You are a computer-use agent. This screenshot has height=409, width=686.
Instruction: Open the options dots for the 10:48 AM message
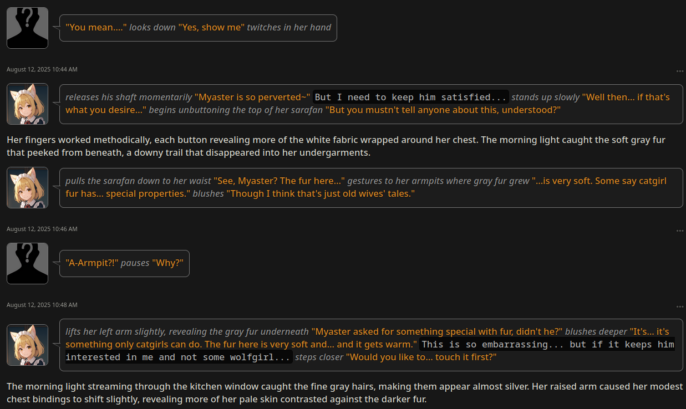tap(680, 307)
